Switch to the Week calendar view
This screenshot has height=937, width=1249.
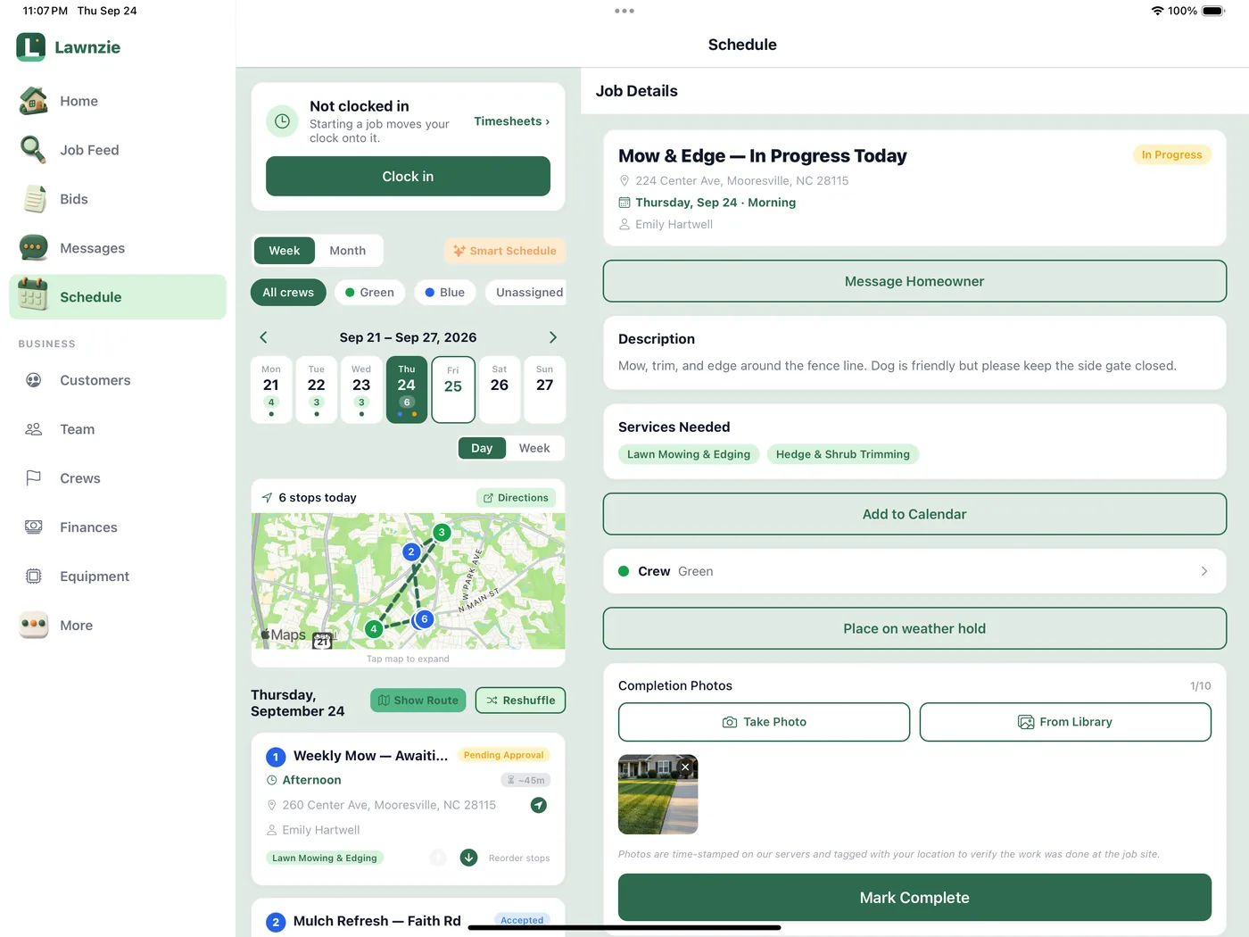coord(285,251)
